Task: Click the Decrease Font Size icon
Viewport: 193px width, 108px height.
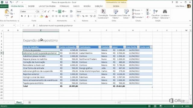Action: (x=48, y=11)
